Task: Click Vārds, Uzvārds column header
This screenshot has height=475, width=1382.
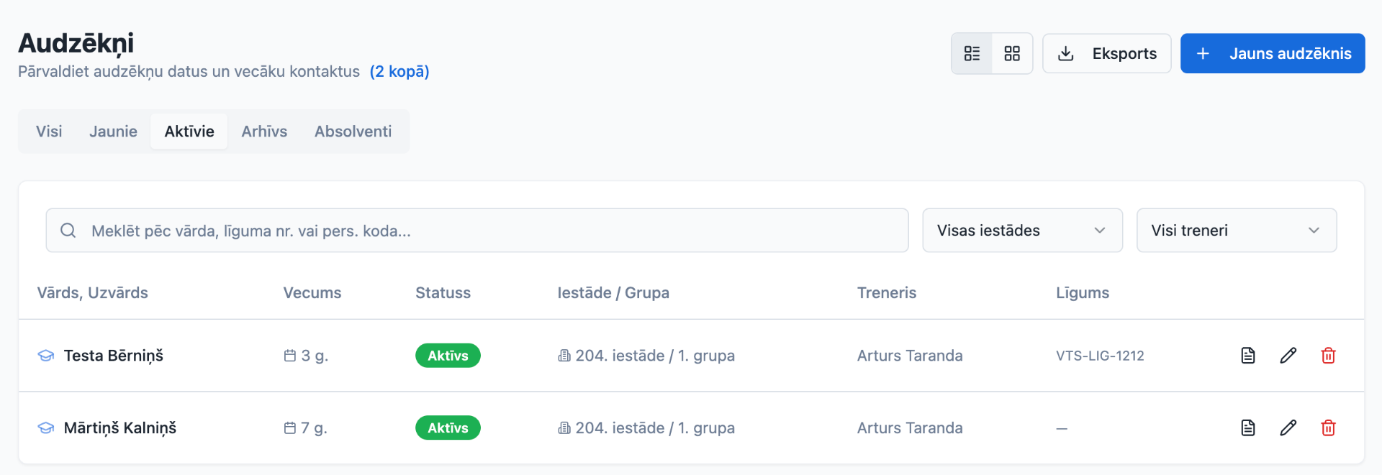Action: (93, 292)
